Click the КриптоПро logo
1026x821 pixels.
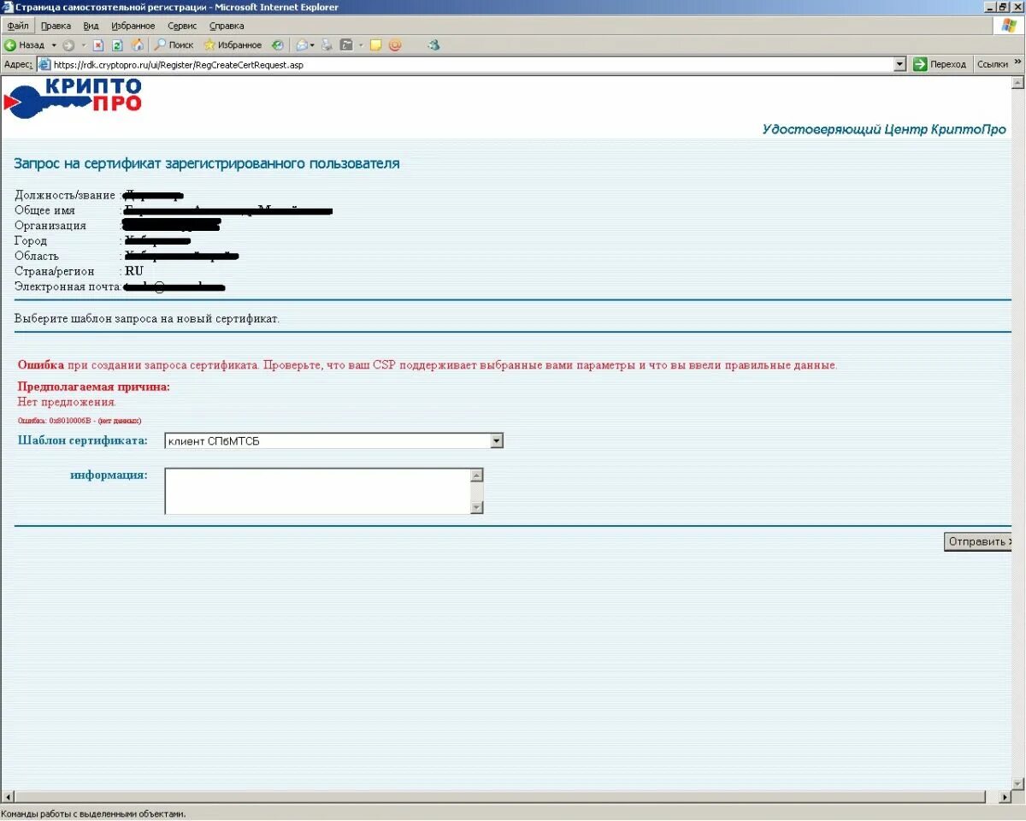click(74, 97)
